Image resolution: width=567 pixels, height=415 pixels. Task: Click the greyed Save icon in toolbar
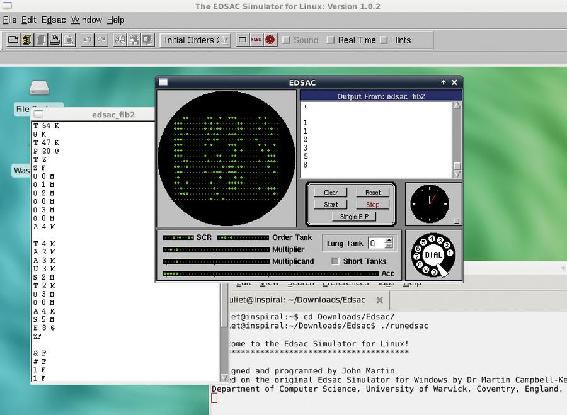(x=41, y=40)
